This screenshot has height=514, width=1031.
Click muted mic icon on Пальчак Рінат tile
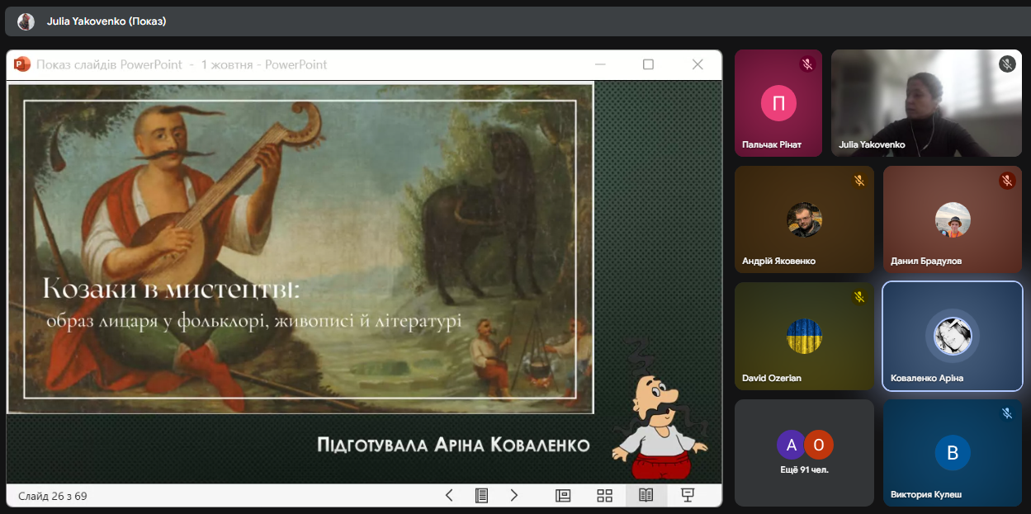[x=806, y=64]
